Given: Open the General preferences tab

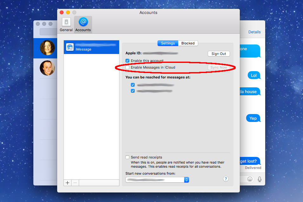Looking at the screenshot, I should 66,24.
